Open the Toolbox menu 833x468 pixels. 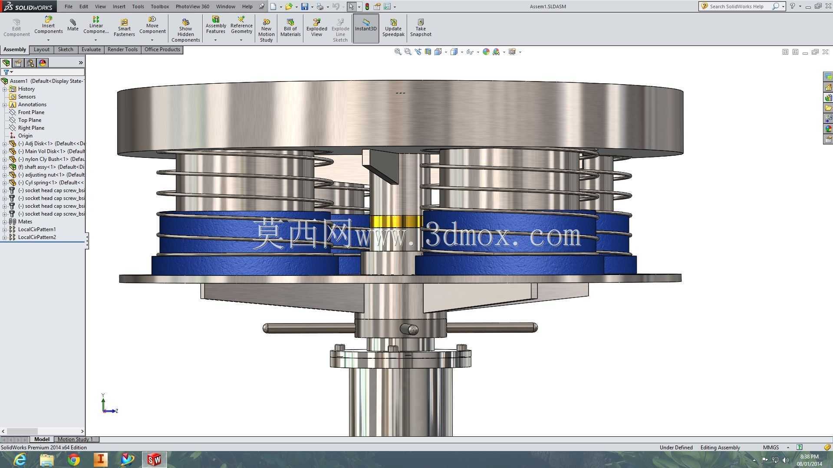pyautogui.click(x=160, y=7)
